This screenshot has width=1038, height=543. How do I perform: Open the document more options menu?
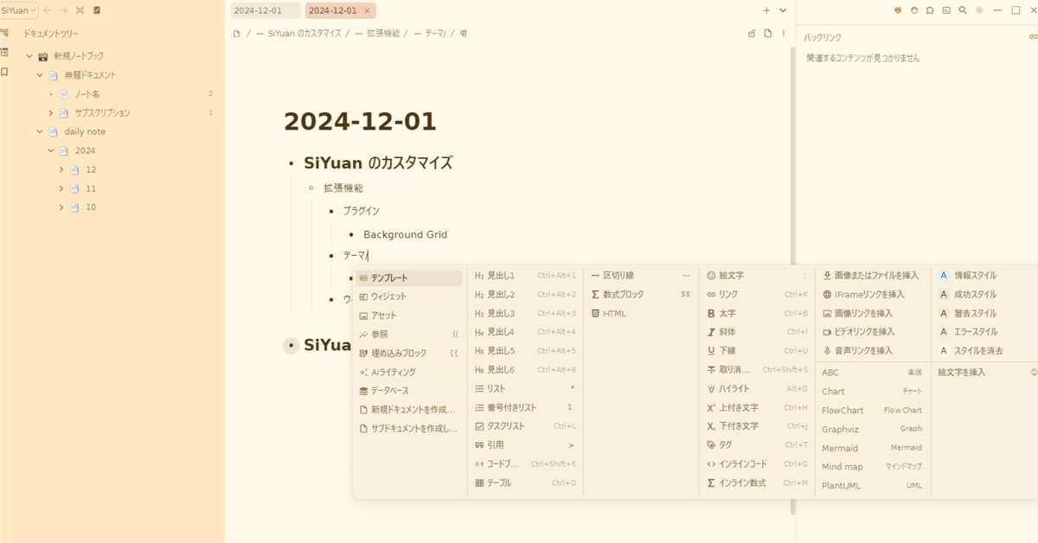[x=784, y=34]
